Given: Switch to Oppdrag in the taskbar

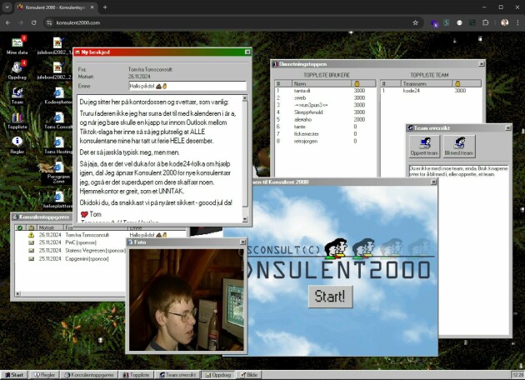Looking at the screenshot, I should (x=218, y=375).
